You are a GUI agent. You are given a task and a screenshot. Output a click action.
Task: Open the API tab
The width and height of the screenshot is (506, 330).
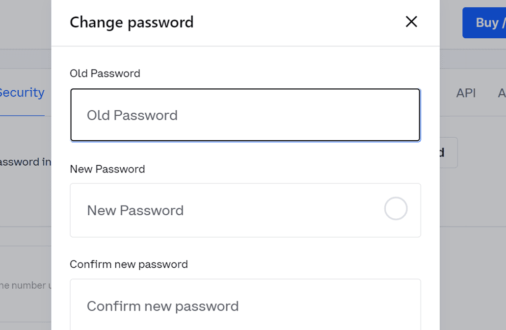point(466,93)
